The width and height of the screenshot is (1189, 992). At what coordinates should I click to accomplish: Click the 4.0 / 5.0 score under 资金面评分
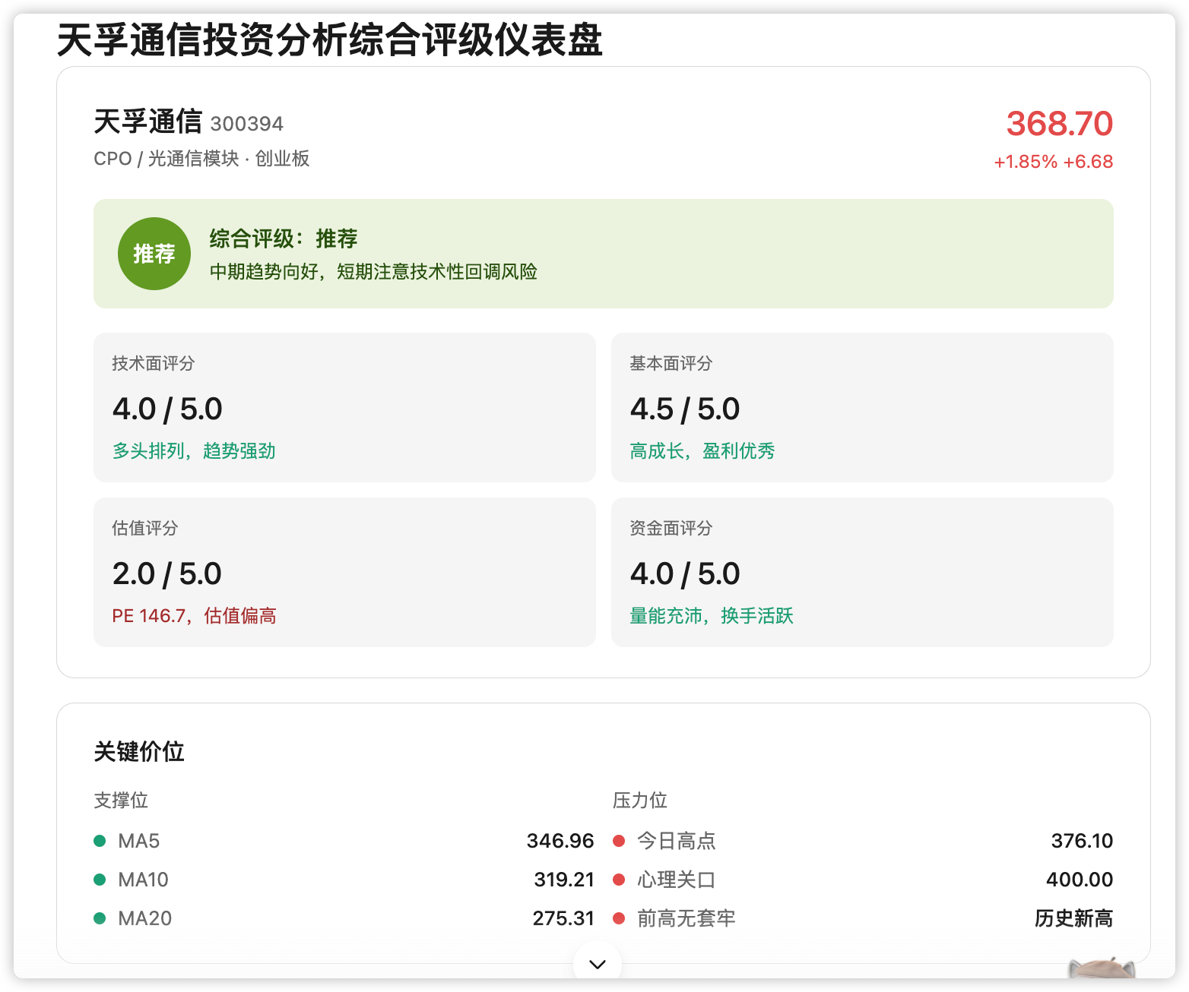click(685, 573)
